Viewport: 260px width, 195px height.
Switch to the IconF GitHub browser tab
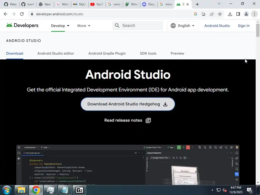pos(28,4)
